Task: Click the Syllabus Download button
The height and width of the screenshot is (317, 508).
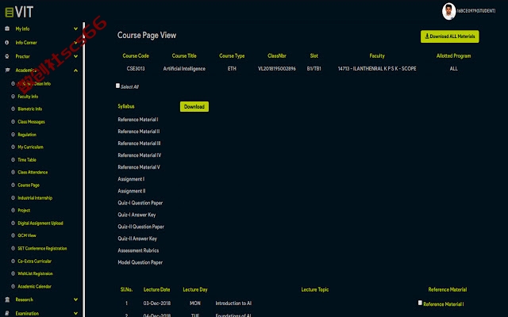Action: point(194,106)
